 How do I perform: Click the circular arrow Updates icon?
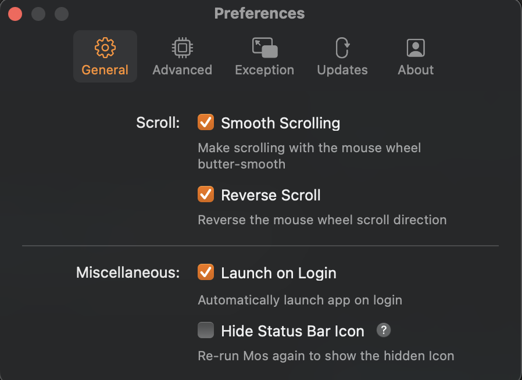click(342, 48)
